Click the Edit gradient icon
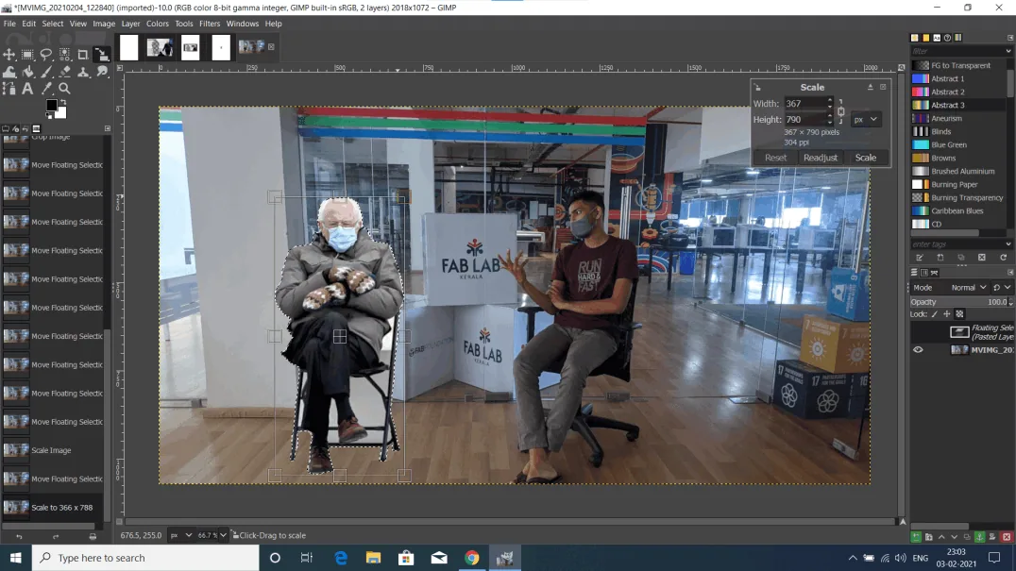The height and width of the screenshot is (571, 1016). click(x=919, y=258)
